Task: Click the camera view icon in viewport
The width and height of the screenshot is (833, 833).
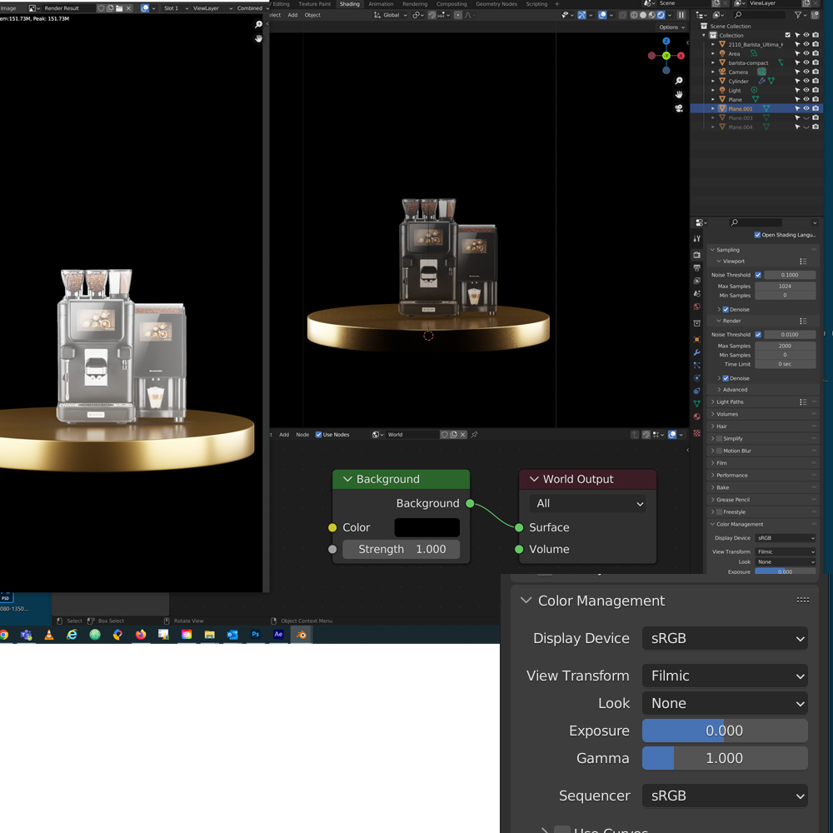Action: click(679, 107)
